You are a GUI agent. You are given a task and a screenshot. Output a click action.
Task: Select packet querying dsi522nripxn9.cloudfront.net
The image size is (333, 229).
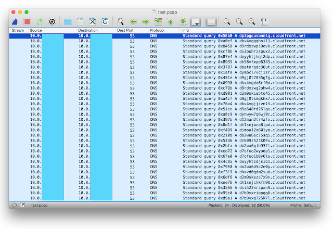click(164, 187)
